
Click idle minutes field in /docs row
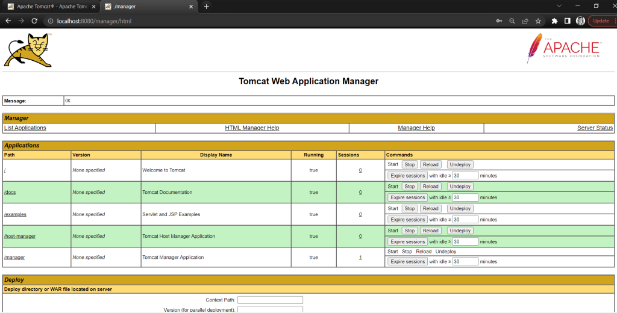(x=465, y=197)
